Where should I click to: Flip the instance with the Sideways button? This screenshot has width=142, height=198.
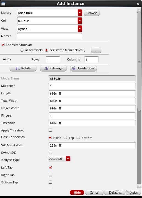[x=53, y=68]
